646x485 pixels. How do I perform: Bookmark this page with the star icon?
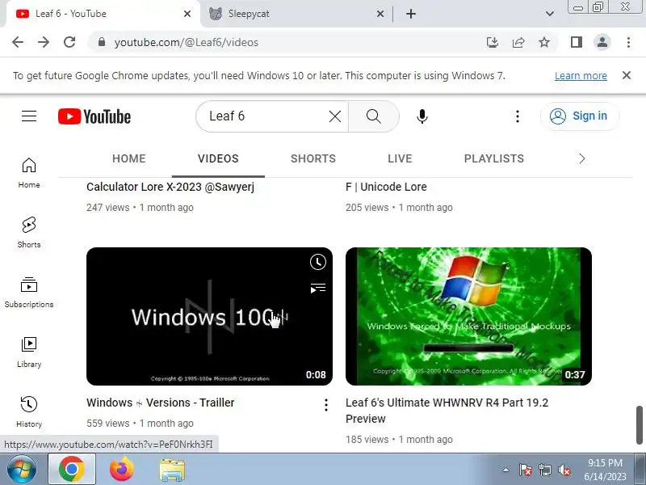tap(544, 42)
